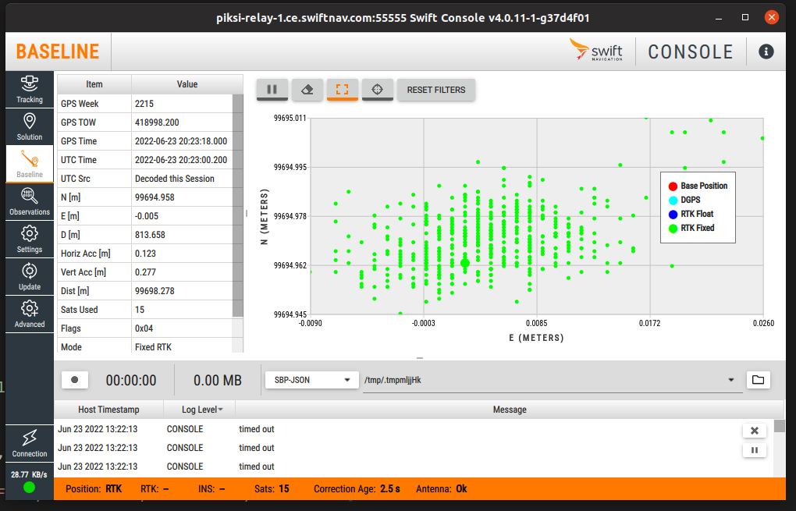Clear log messages with X button
This screenshot has width=796, height=511.
[x=755, y=431]
